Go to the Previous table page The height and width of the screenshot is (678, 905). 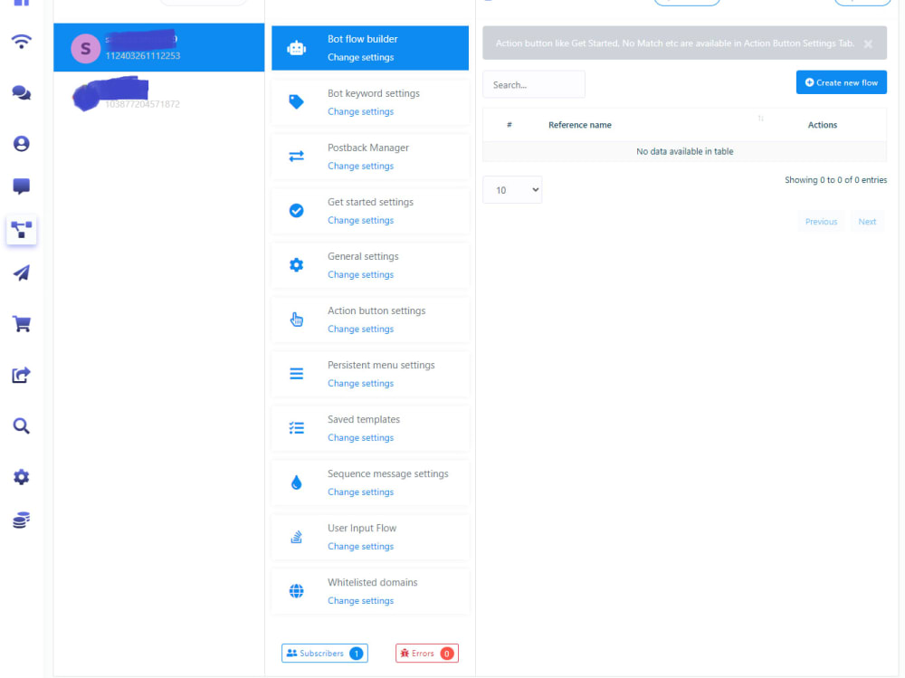coord(821,222)
